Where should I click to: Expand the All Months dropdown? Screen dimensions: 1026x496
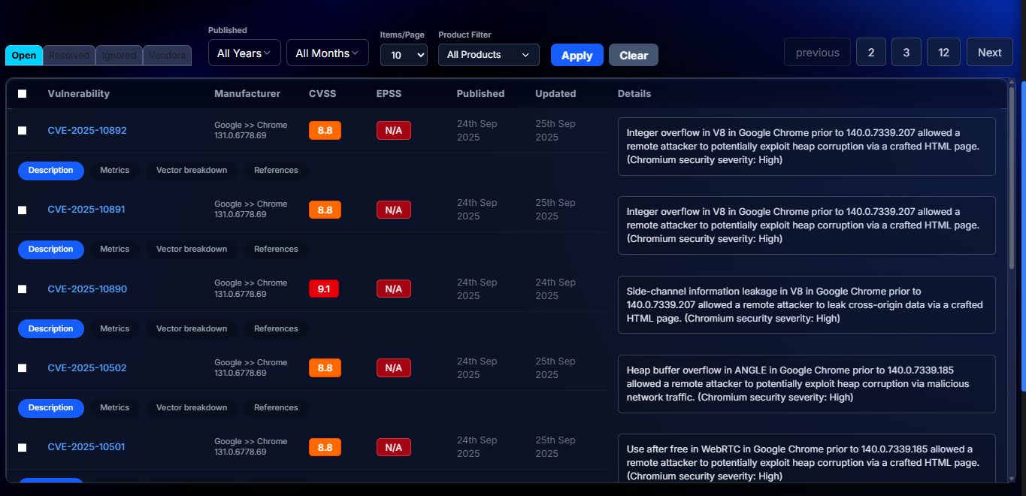[327, 53]
